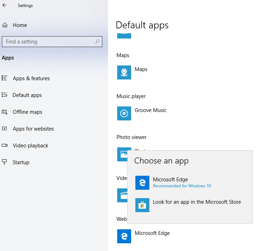Click the Home house icon
The width and height of the screenshot is (262, 251).
(x=5, y=25)
